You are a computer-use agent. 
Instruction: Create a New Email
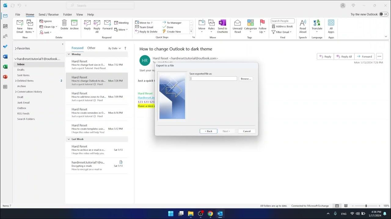[20, 26]
